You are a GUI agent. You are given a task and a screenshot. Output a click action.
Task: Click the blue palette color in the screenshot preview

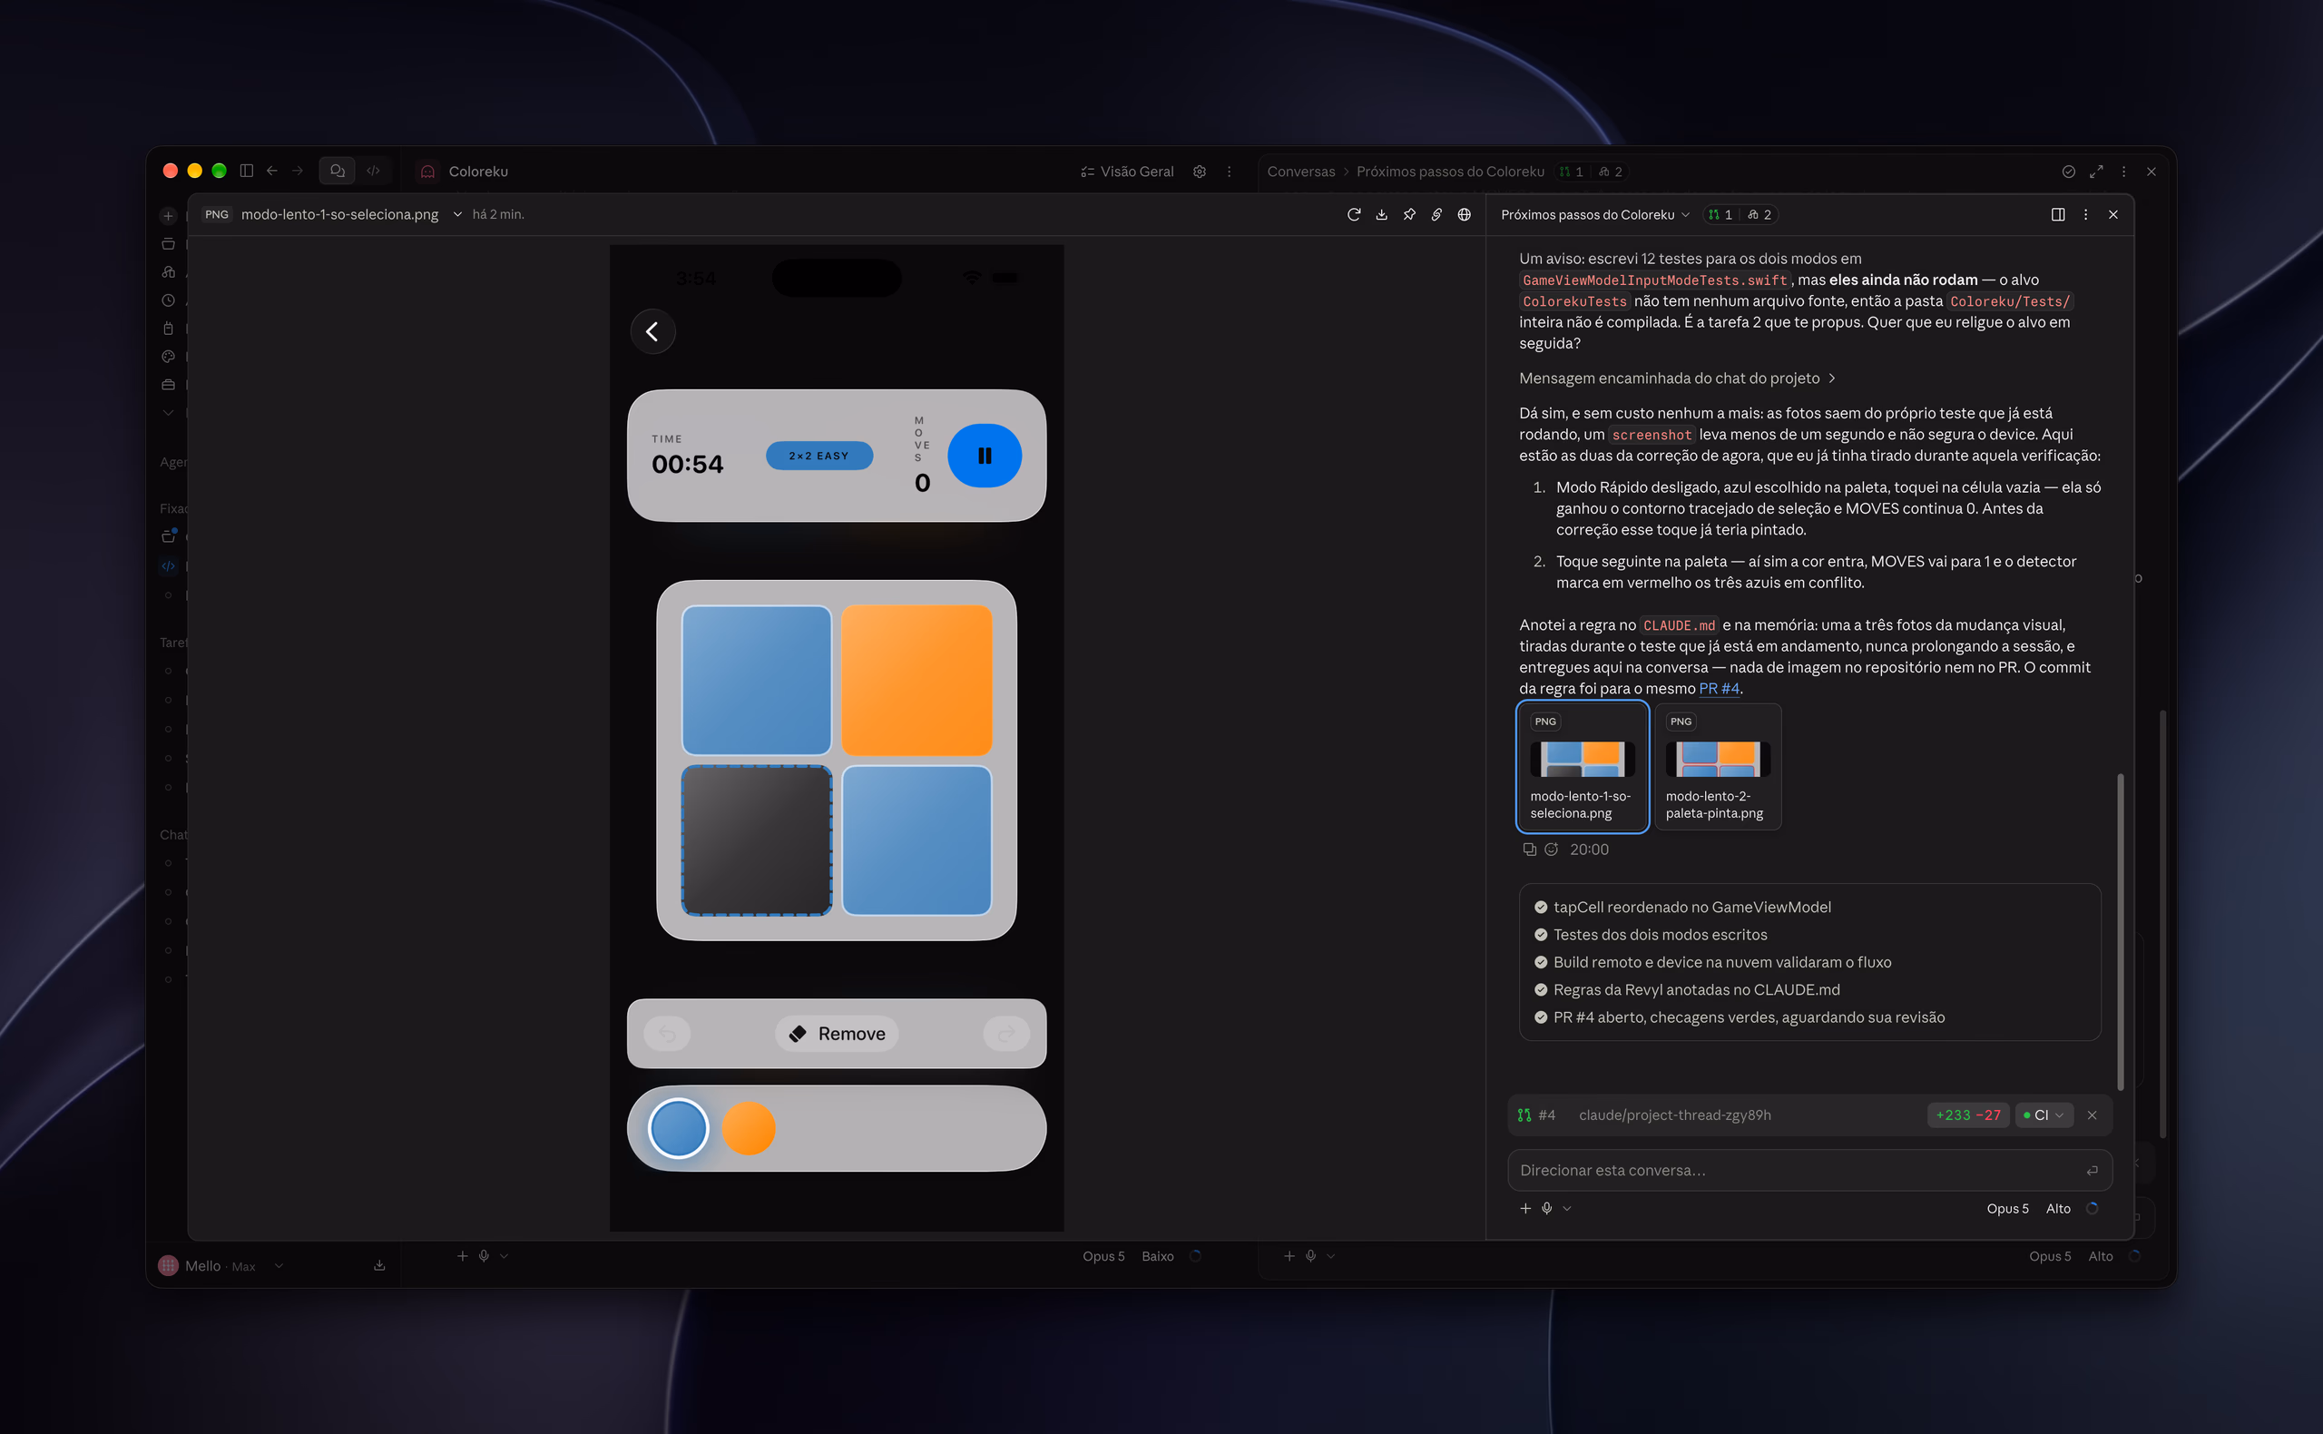[x=678, y=1129]
